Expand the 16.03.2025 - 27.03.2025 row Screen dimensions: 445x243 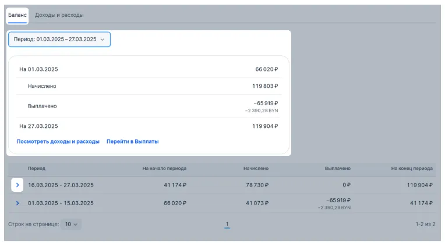(17, 185)
